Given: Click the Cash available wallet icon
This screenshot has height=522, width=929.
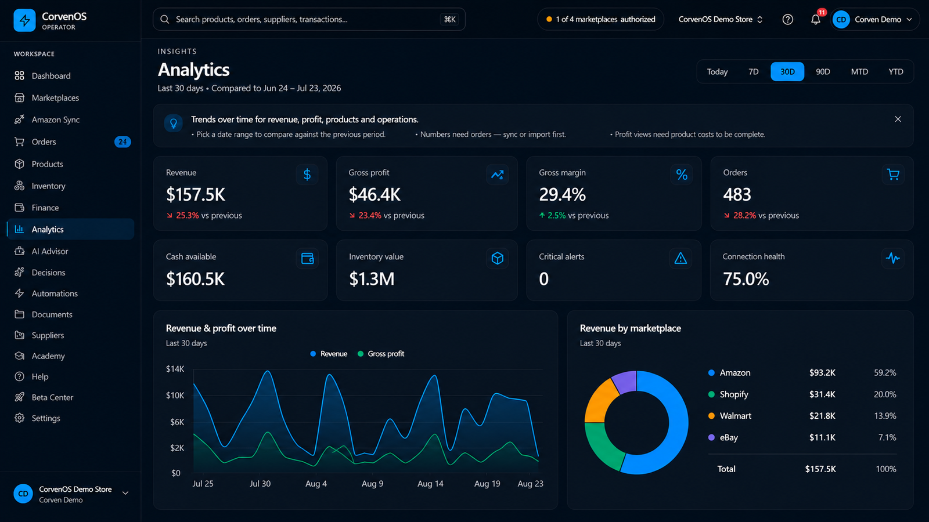Looking at the screenshot, I should [x=307, y=258].
